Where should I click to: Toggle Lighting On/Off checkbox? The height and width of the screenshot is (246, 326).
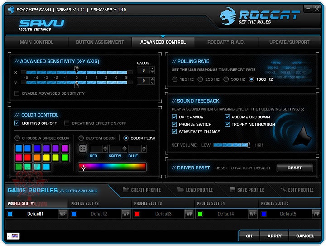click(x=17, y=123)
